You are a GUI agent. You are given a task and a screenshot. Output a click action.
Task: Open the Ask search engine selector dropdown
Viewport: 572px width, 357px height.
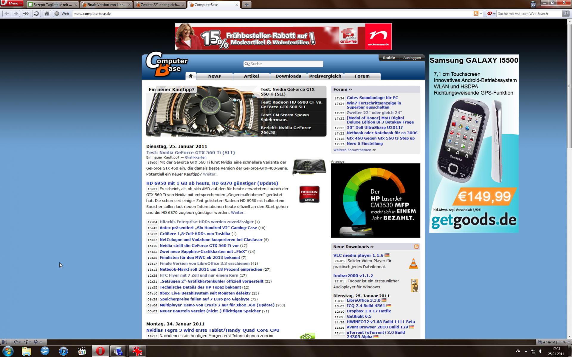coord(491,13)
